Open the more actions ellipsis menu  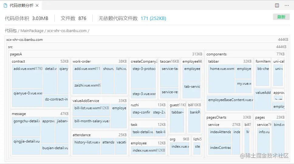click(287, 5)
